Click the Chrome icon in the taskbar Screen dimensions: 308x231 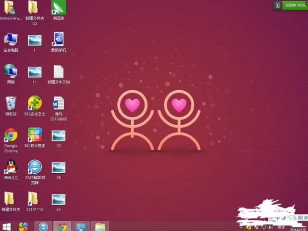pyautogui.click(x=62, y=227)
